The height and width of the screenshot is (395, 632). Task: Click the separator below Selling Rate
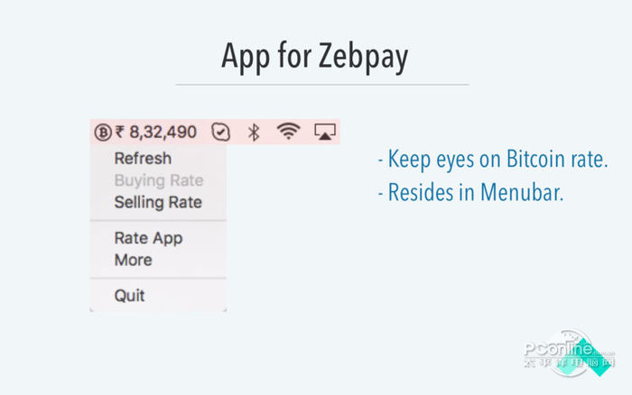tap(158, 220)
